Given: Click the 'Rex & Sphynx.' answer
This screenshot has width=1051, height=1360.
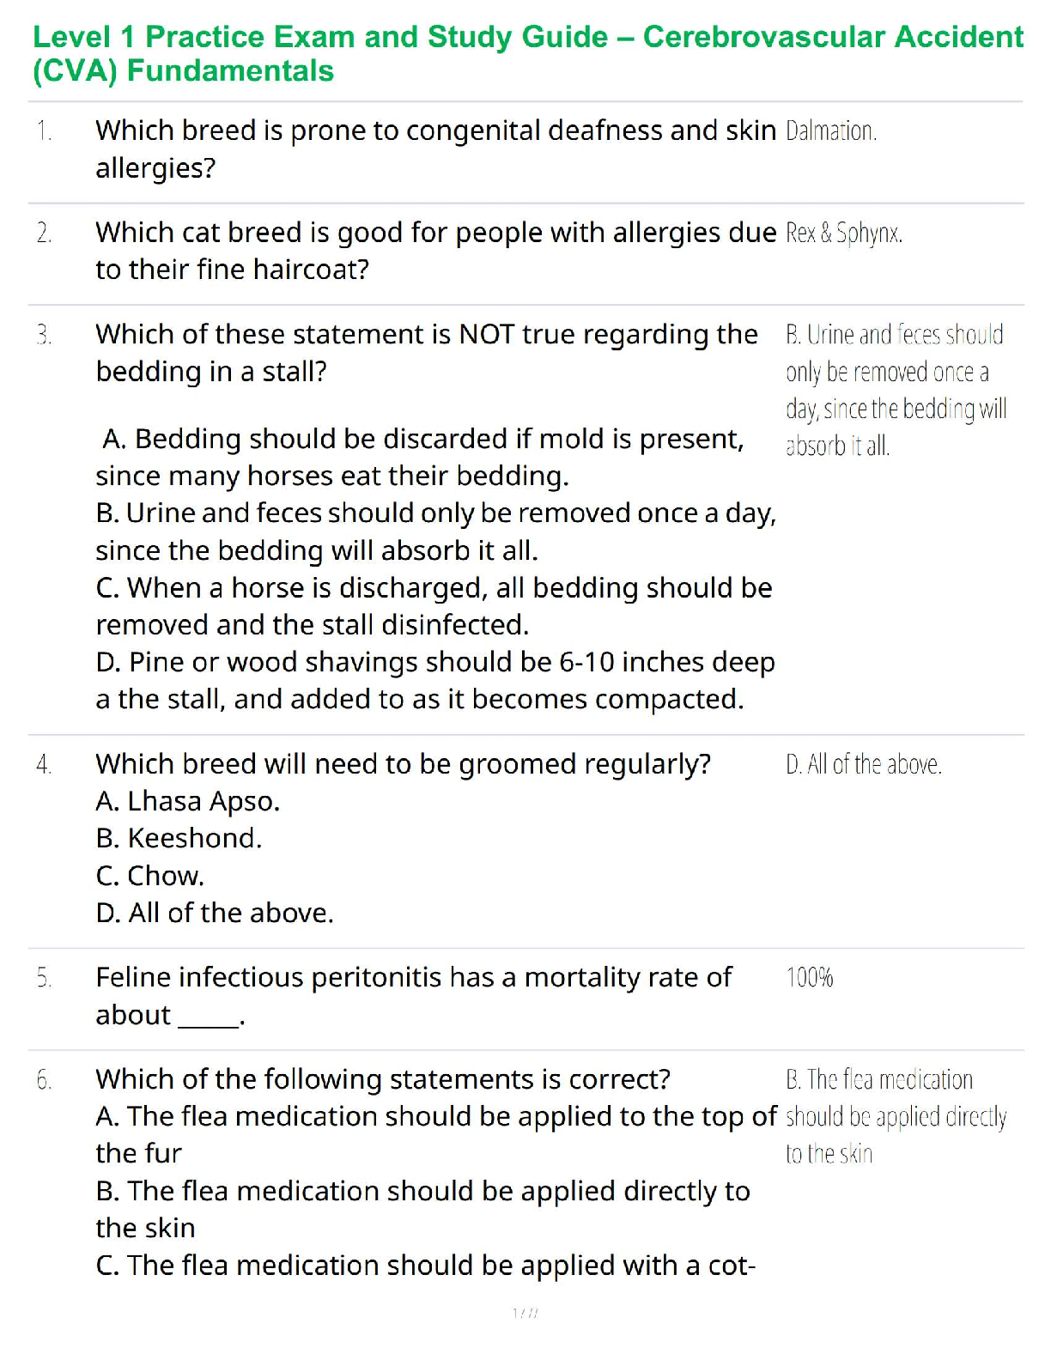Looking at the screenshot, I should (843, 233).
